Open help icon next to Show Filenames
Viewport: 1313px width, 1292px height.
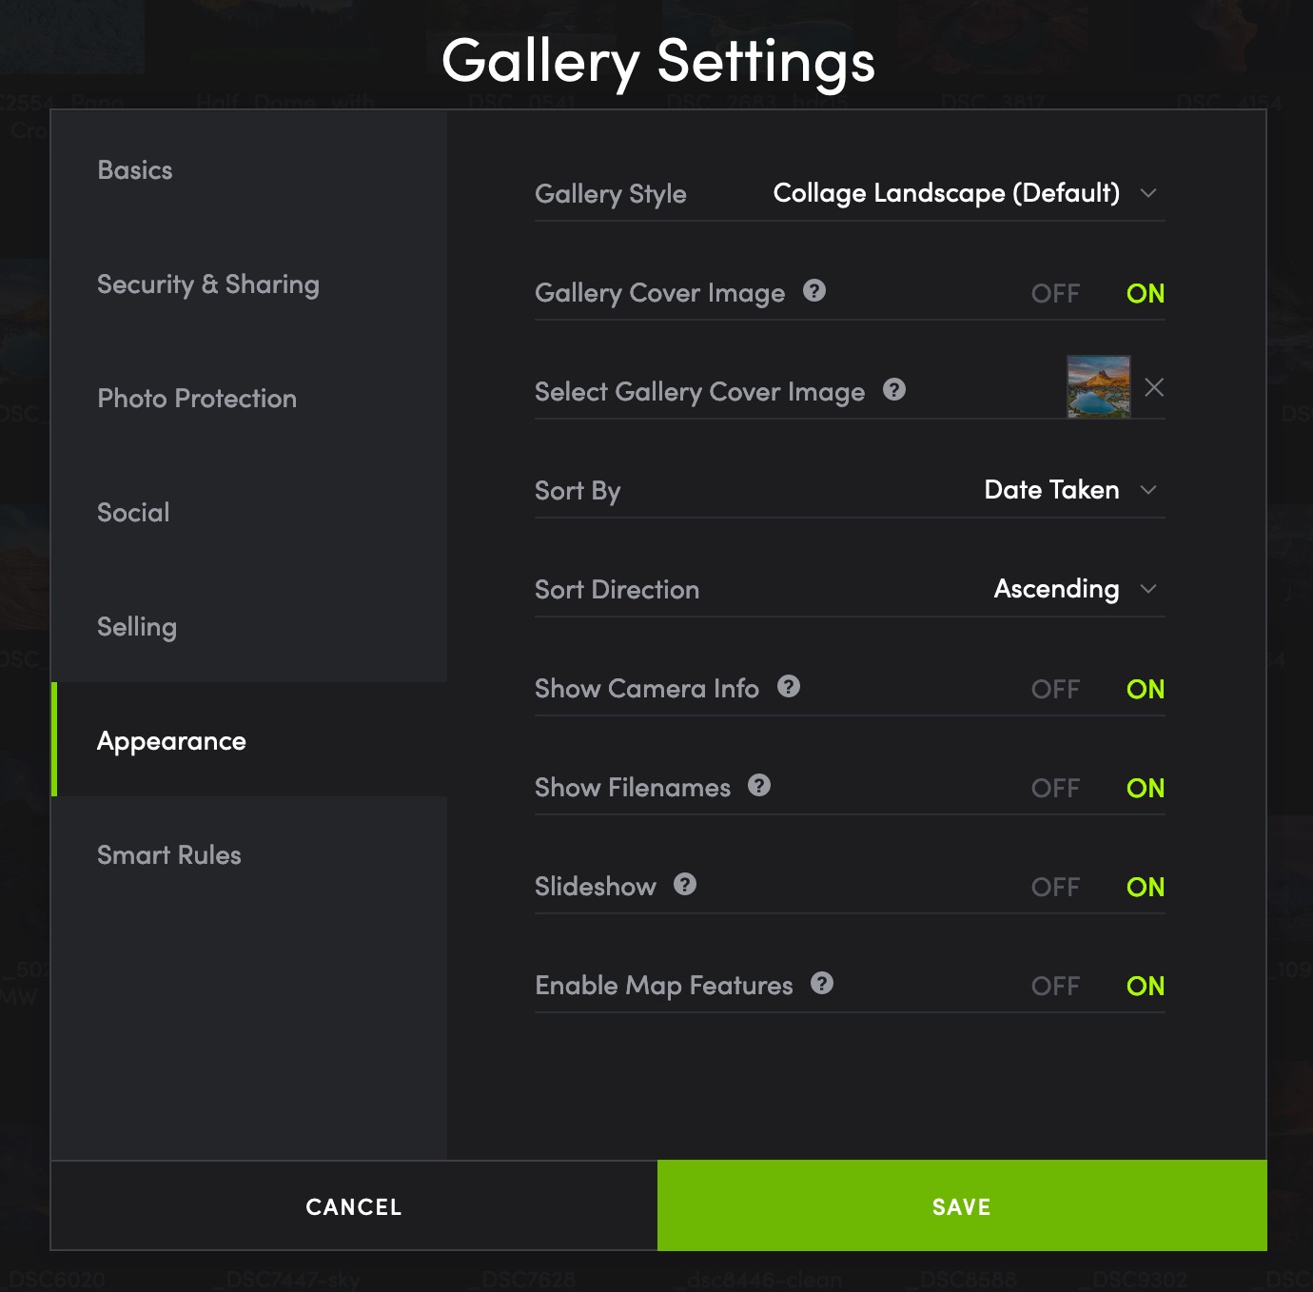click(759, 786)
